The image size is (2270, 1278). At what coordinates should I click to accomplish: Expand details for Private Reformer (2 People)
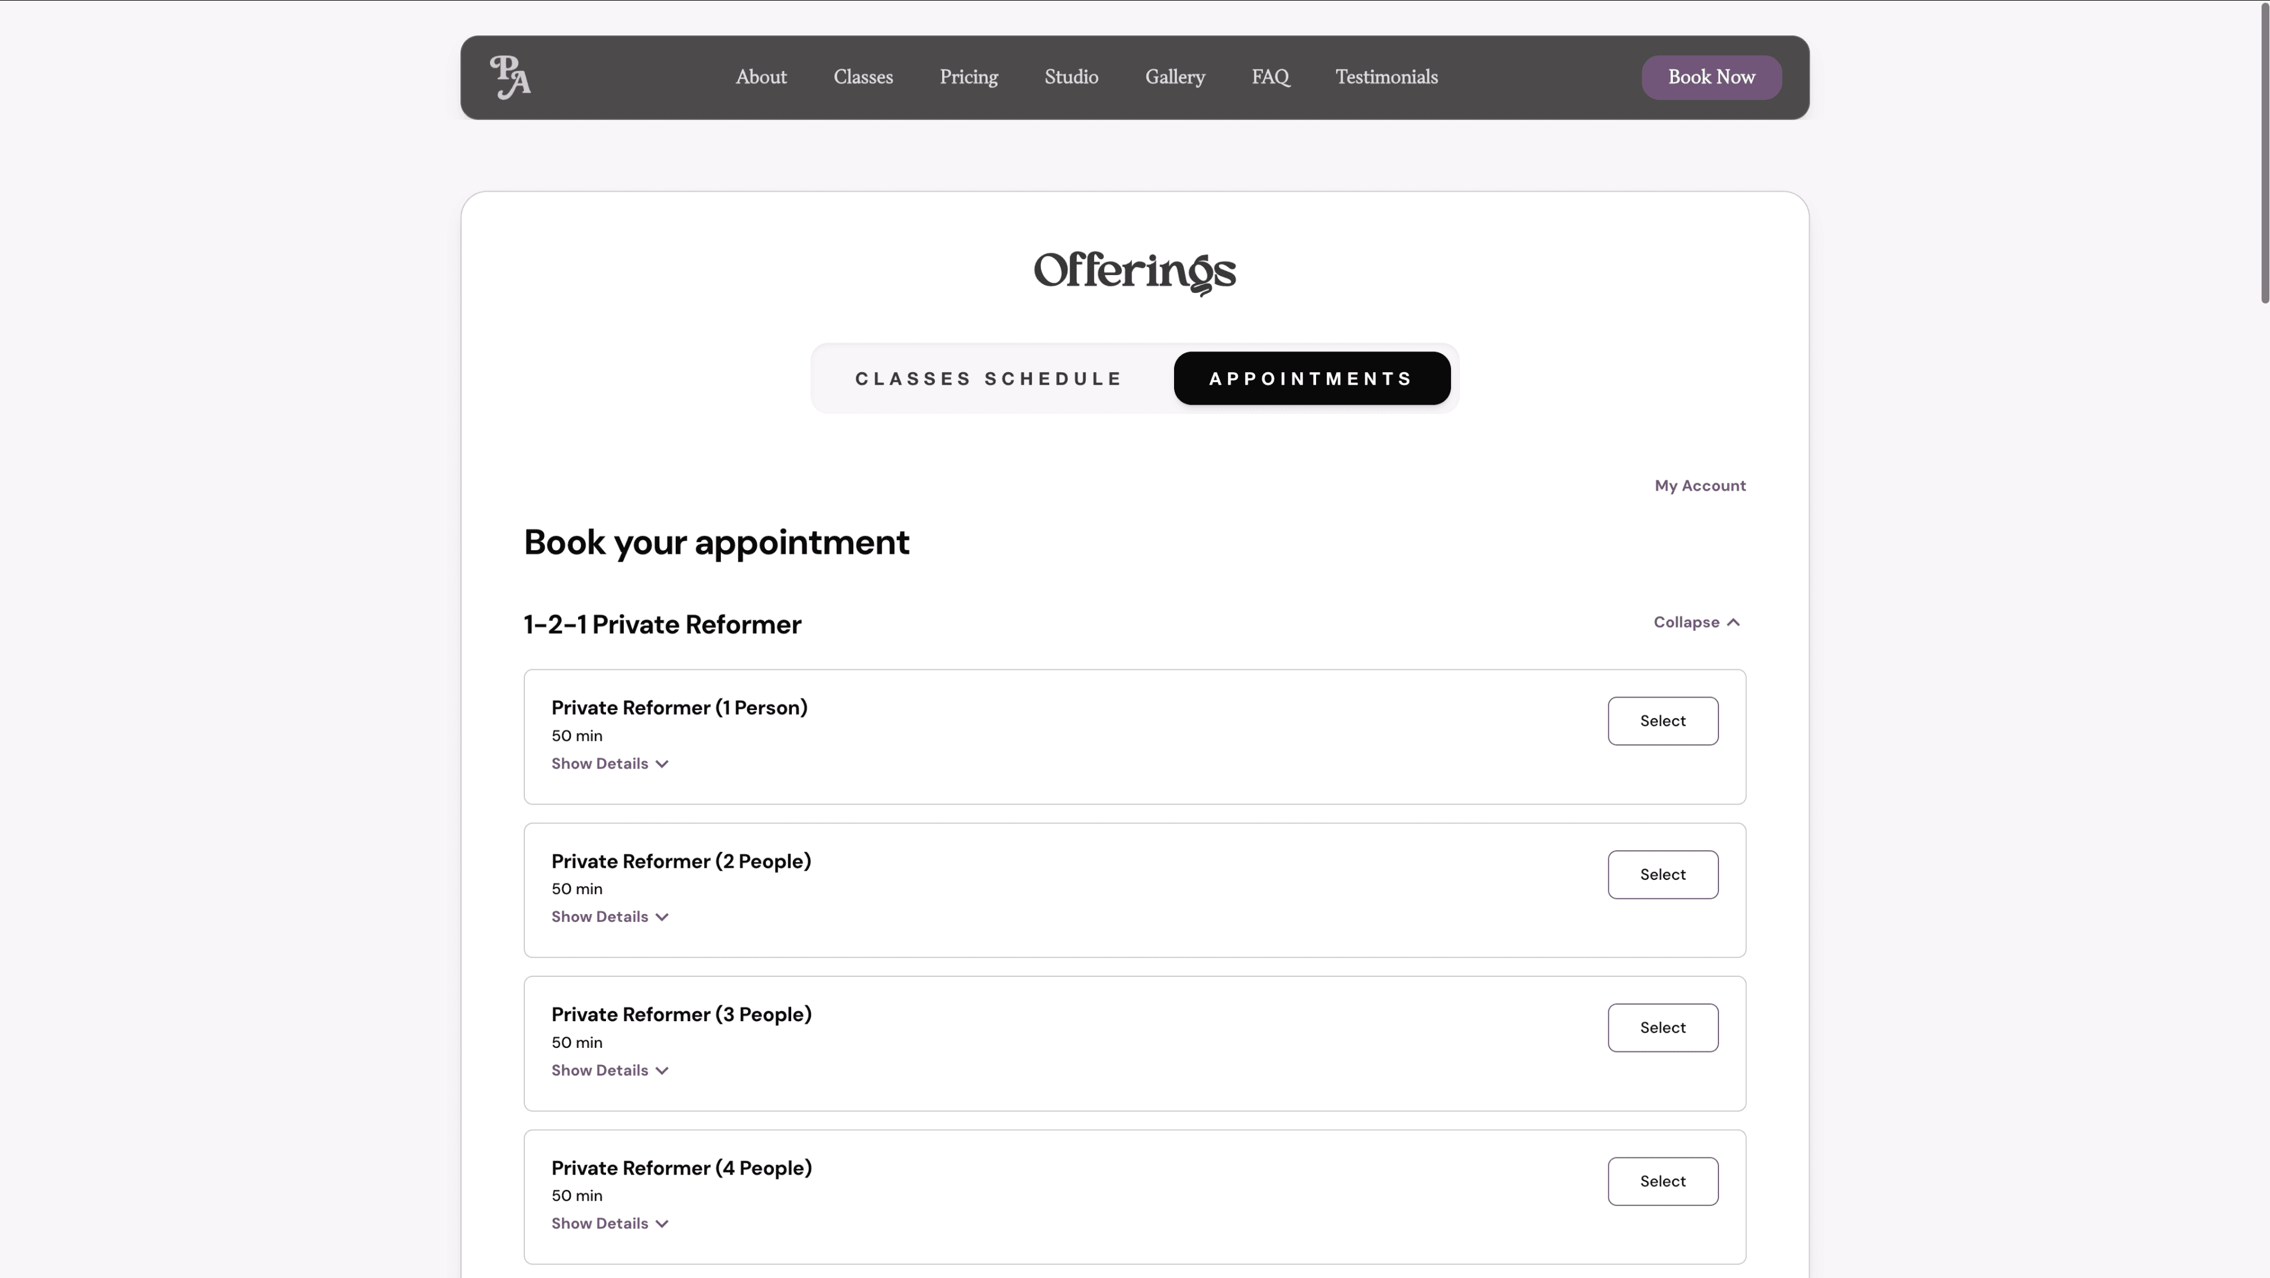point(610,917)
